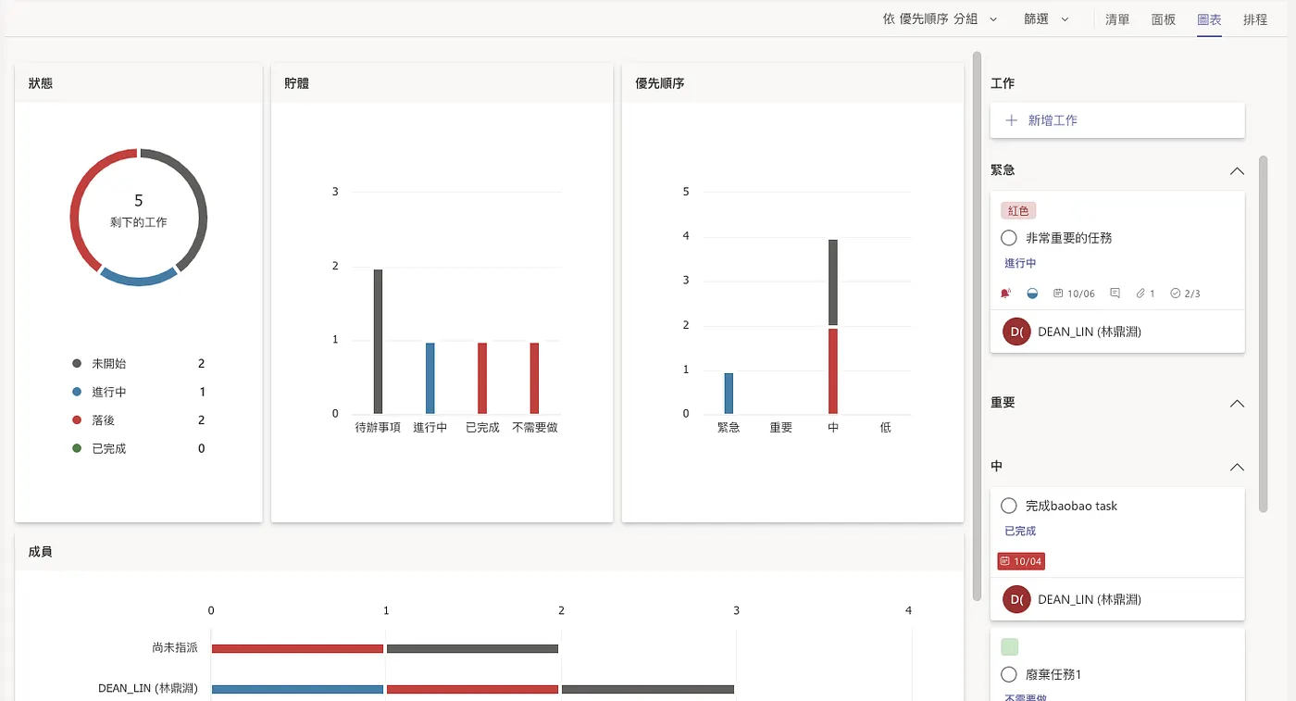
Task: Click the 紅色 label tag
Action: pyautogui.click(x=1018, y=211)
